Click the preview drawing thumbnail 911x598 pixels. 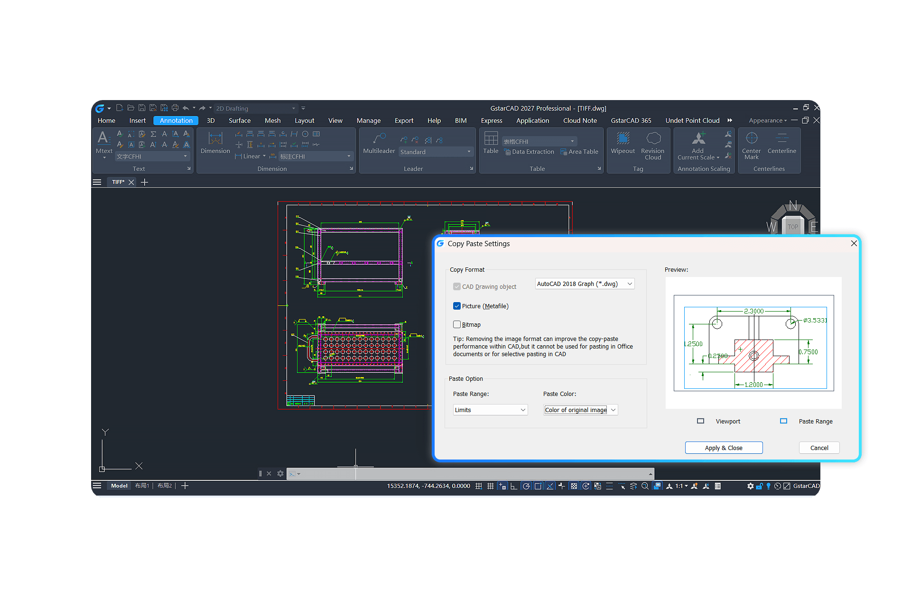tap(753, 343)
